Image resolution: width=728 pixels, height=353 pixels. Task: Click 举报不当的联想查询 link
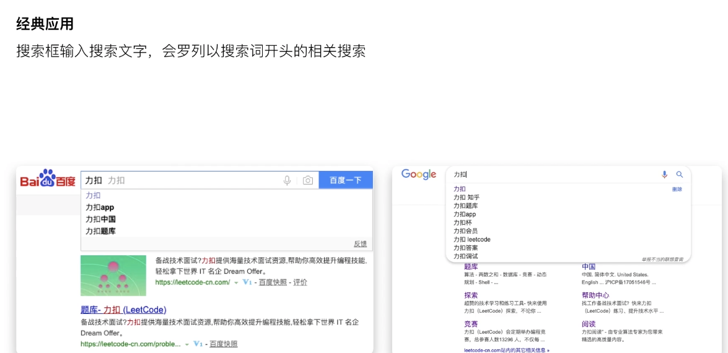(661, 258)
